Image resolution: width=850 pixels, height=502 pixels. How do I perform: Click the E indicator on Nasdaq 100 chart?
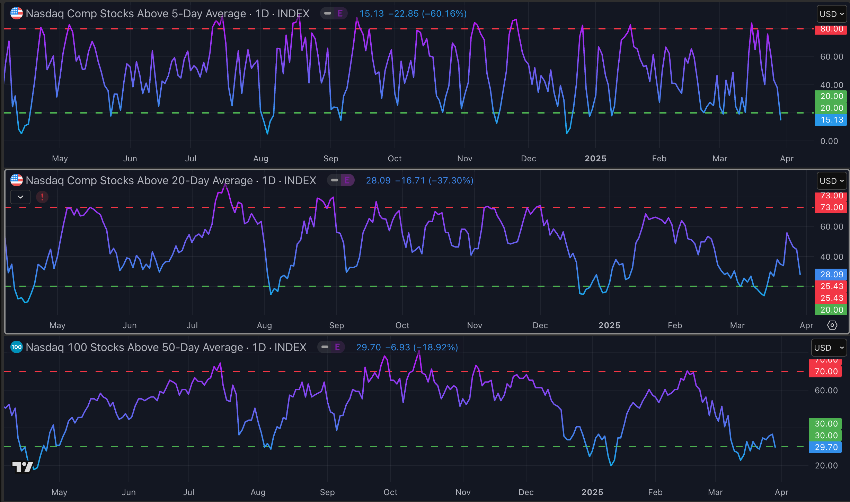(x=337, y=347)
